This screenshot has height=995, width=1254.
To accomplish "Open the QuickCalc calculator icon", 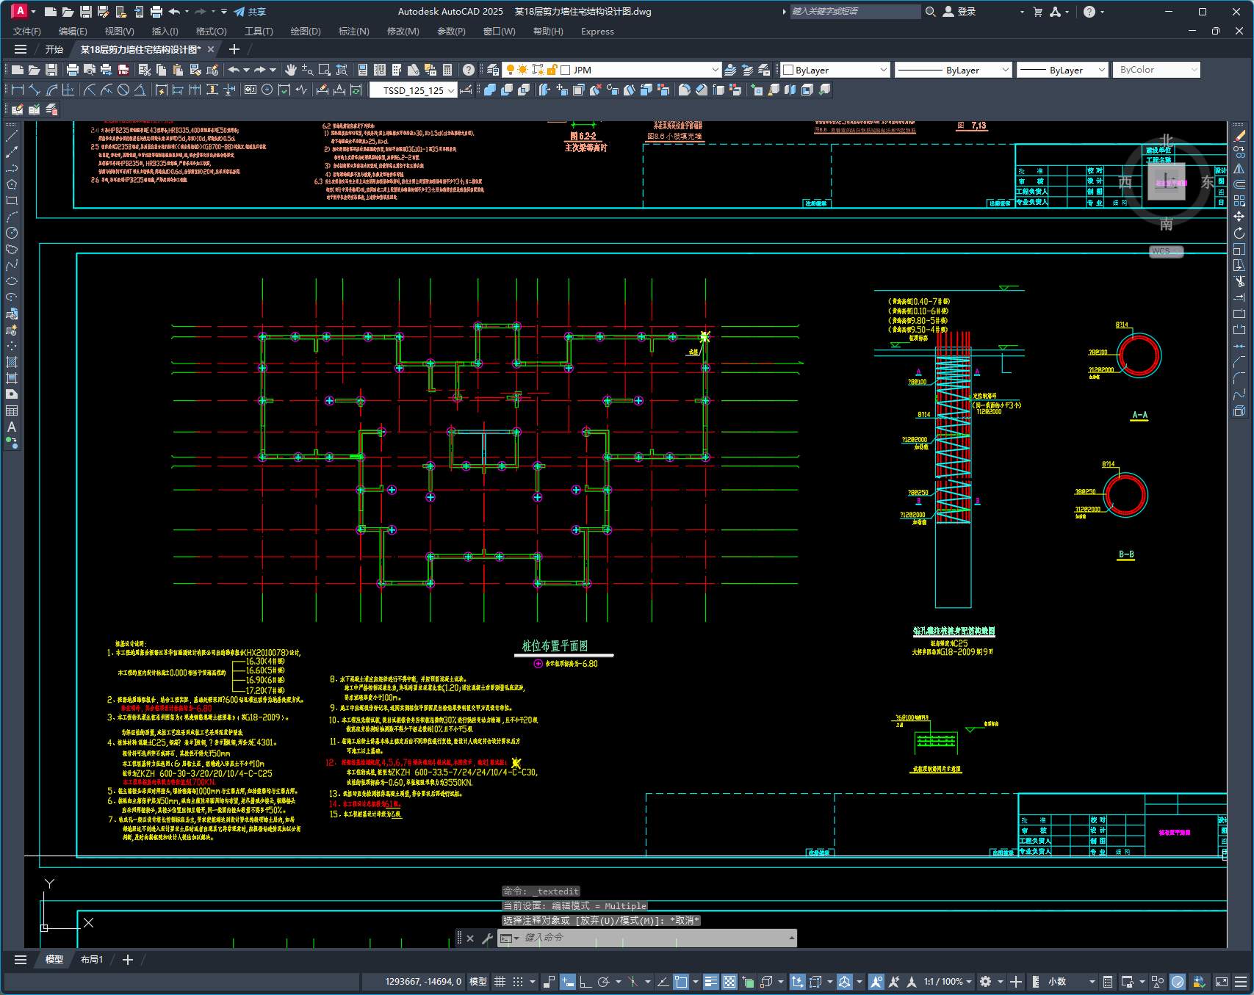I will pyautogui.click(x=447, y=70).
